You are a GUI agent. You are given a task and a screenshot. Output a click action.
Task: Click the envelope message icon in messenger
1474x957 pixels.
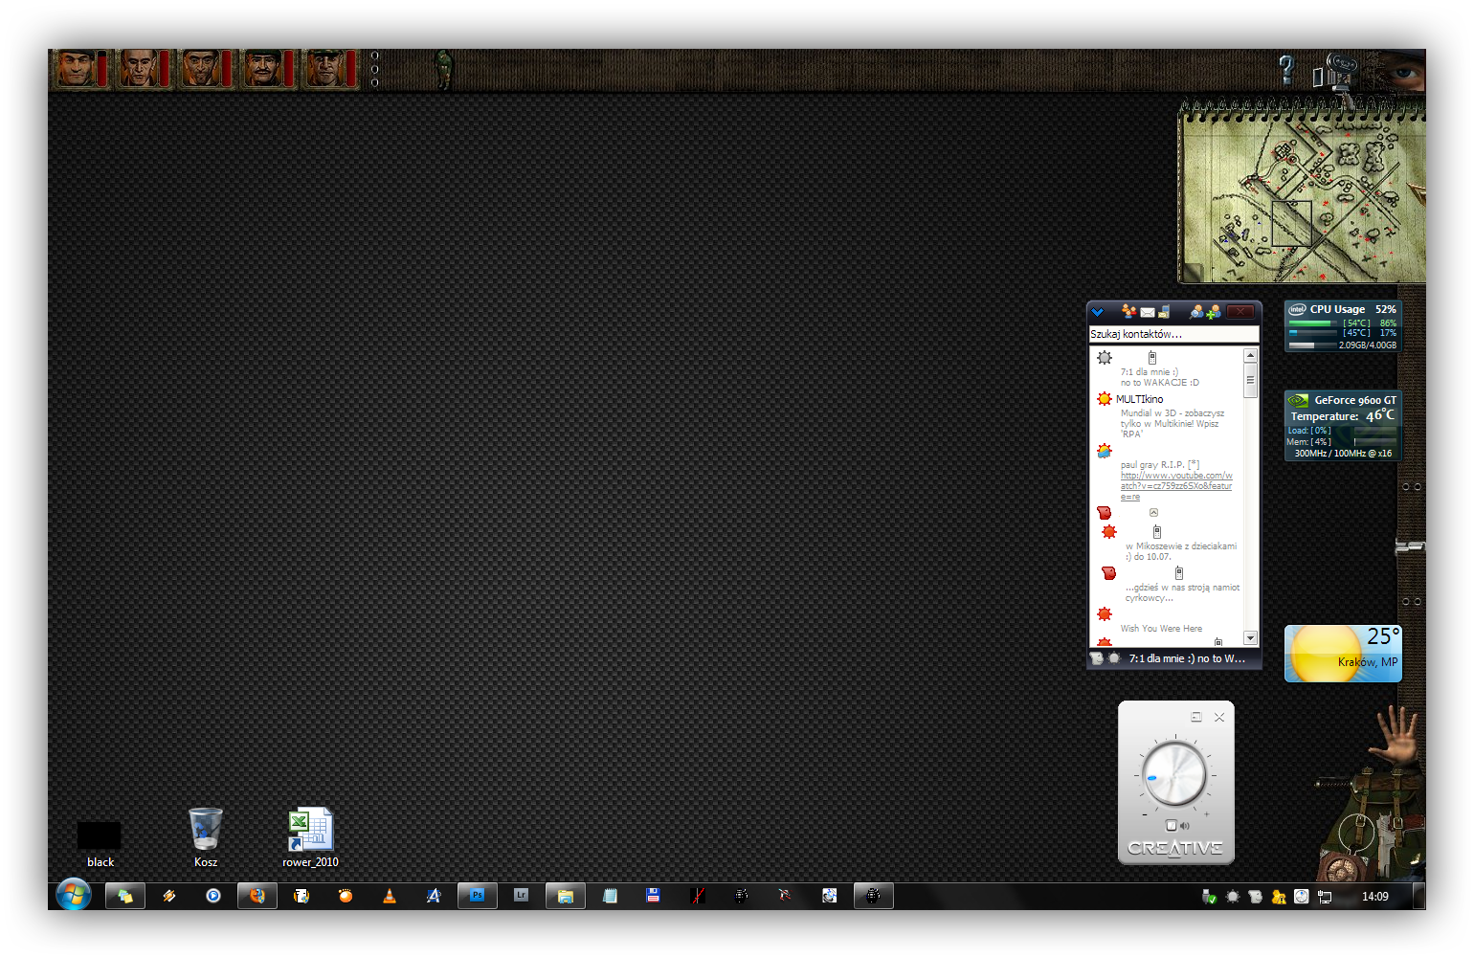(x=1147, y=312)
